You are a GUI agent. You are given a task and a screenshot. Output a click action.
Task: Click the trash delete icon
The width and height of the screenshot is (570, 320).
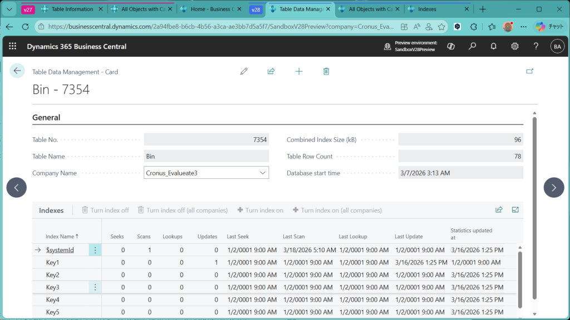326,71
